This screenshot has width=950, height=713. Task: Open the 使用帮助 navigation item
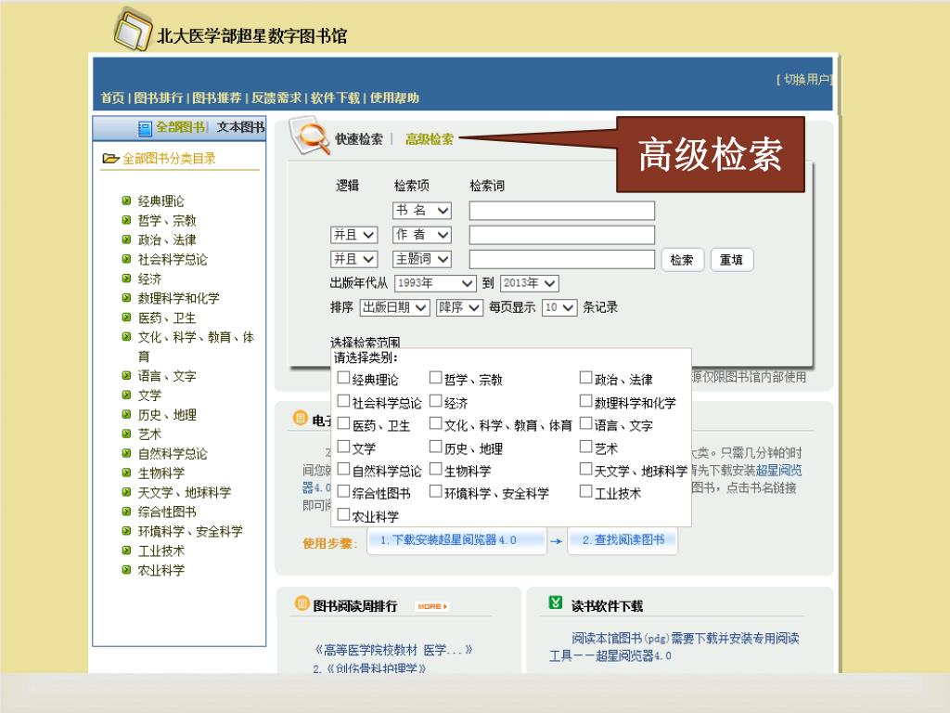click(x=394, y=97)
